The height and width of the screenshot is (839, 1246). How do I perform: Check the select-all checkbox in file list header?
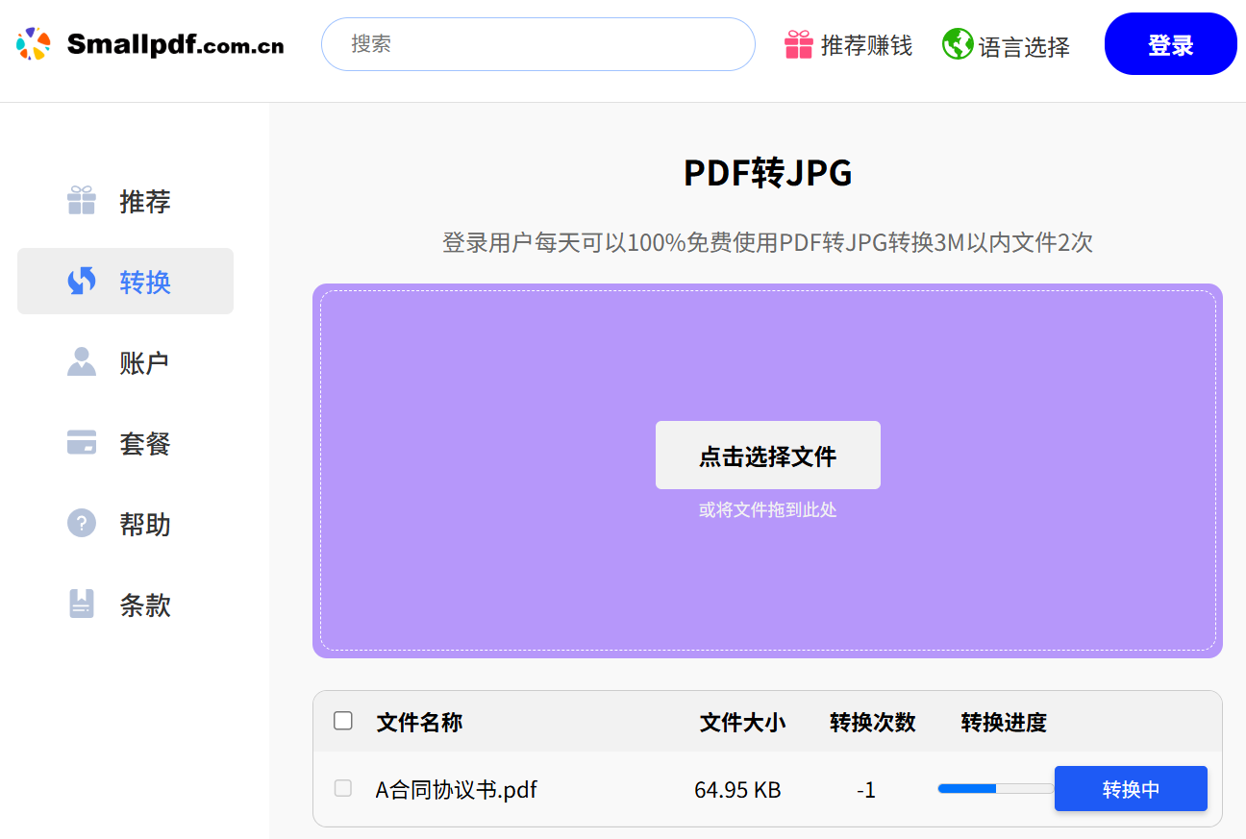pyautogui.click(x=342, y=720)
